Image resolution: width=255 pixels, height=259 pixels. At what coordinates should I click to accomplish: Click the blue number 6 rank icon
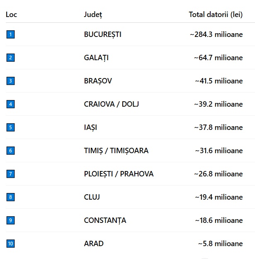click(x=10, y=151)
